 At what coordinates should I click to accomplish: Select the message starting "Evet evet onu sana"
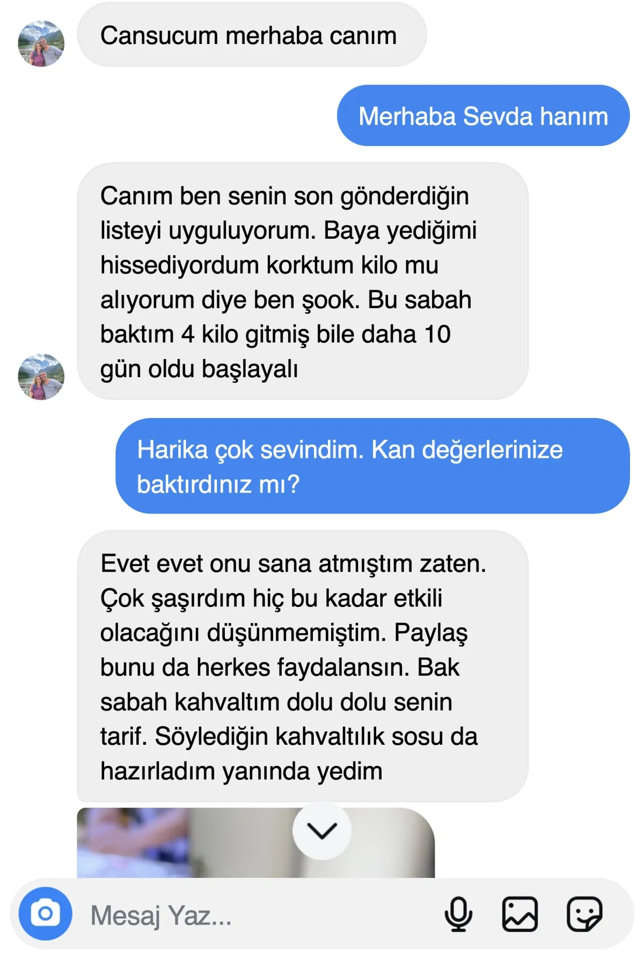click(303, 666)
